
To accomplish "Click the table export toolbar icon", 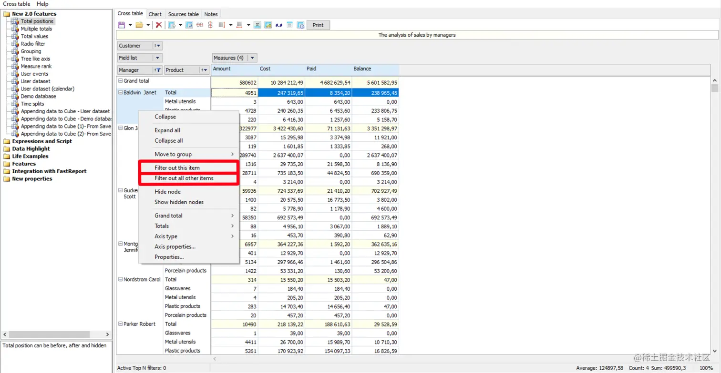I will [x=172, y=25].
